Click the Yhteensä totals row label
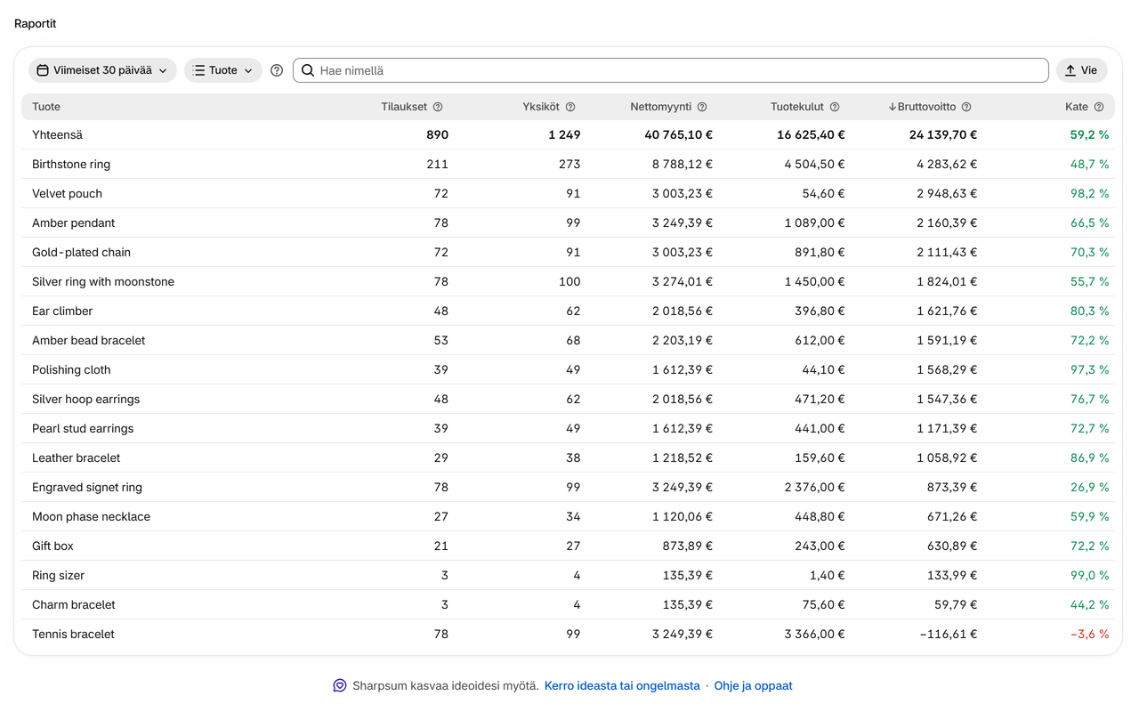This screenshot has width=1139, height=712. point(57,134)
